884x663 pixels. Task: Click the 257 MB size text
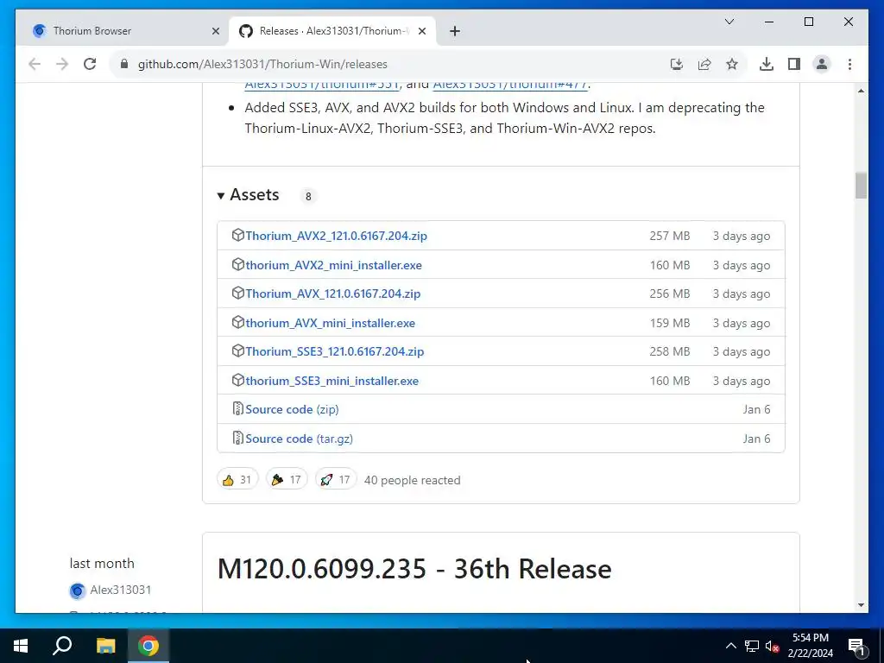click(x=669, y=237)
